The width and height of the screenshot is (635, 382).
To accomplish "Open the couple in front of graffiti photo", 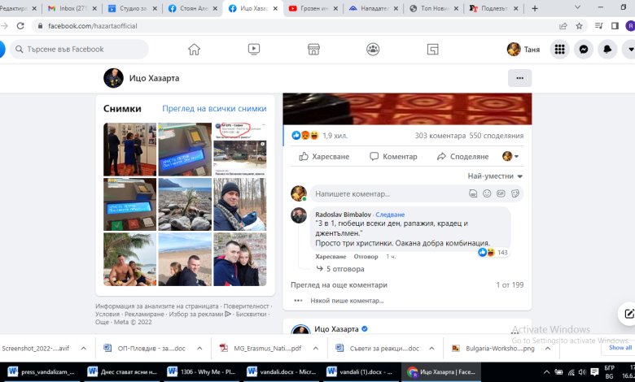I will 239,259.
